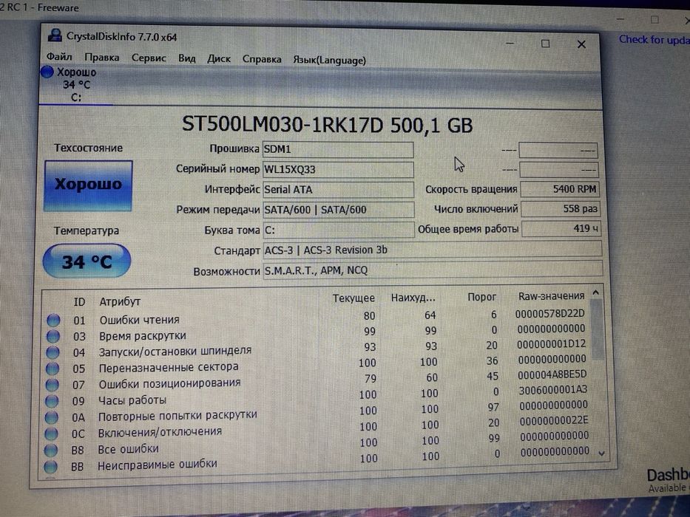Click the power-on count field 558 раз
Viewport: 690px width, 517px height.
(x=560, y=209)
